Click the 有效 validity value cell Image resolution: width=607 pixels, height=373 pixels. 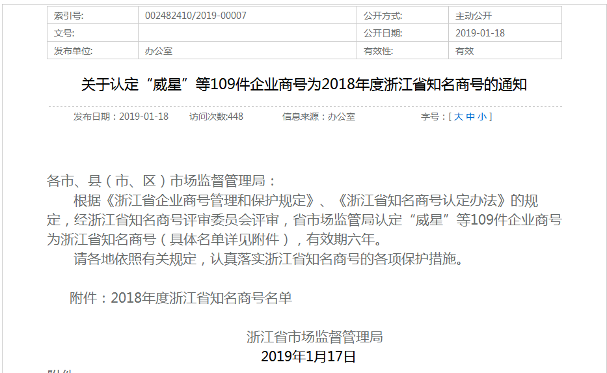465,51
